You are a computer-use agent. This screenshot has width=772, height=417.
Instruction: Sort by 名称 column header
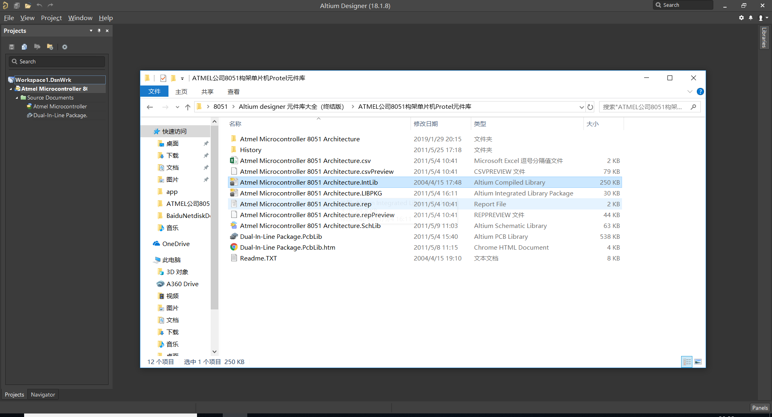pos(235,124)
